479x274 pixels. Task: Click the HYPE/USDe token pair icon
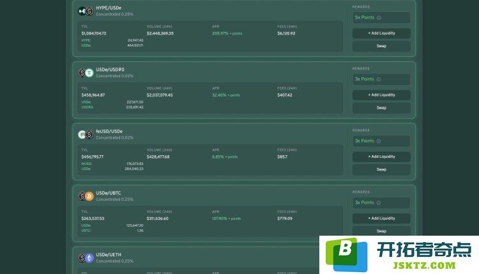coord(86,11)
